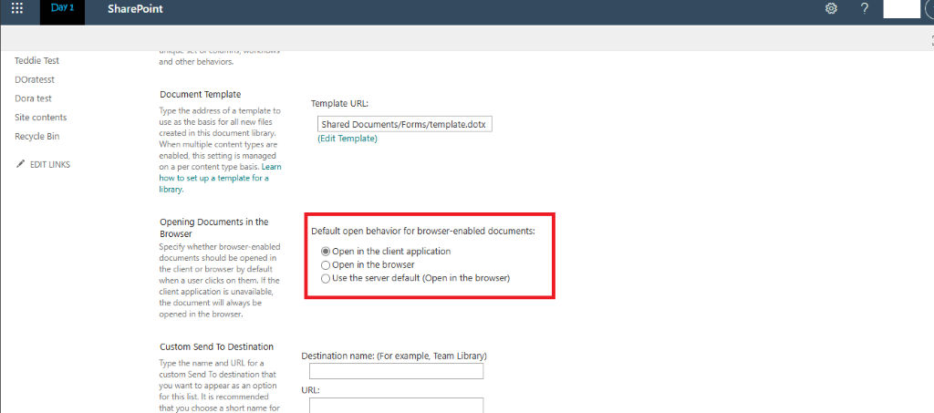Image resolution: width=934 pixels, height=413 pixels.
Task: Click the SharePoint header title
Action: [x=135, y=9]
